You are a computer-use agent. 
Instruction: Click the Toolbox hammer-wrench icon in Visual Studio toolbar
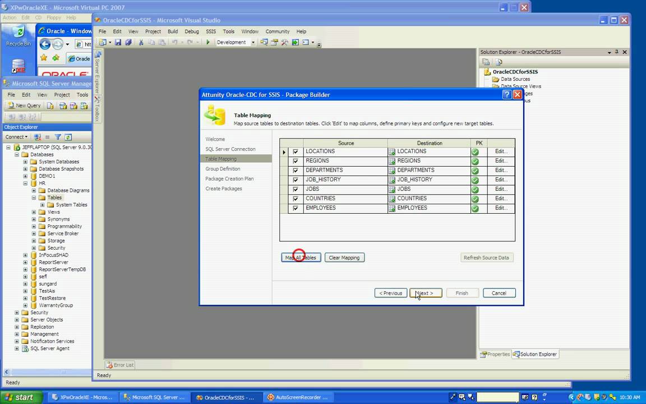(x=285, y=42)
